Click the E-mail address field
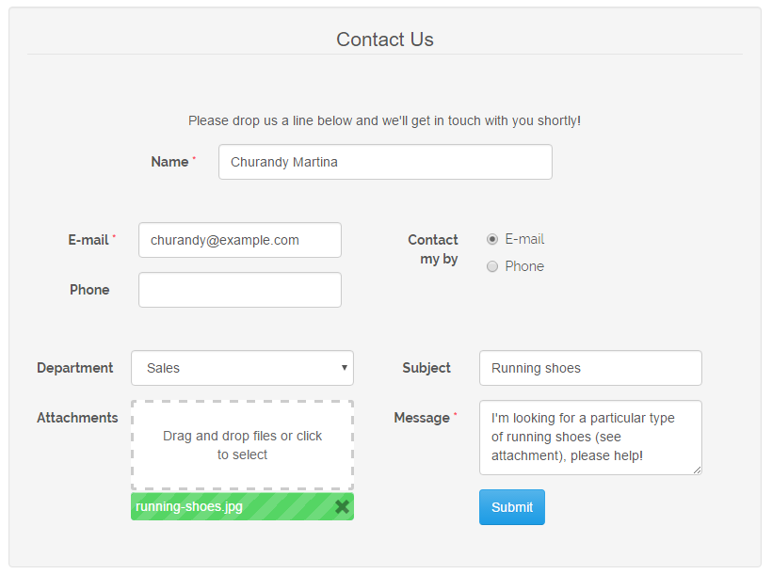 [x=239, y=240]
